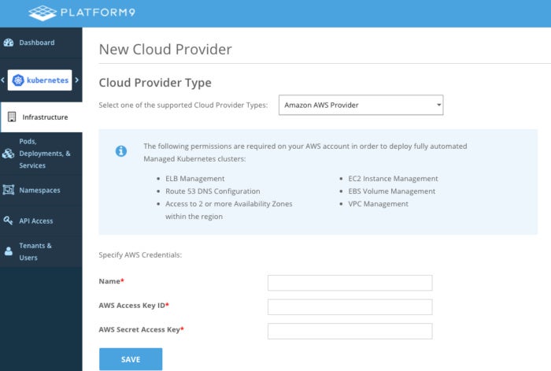Click 'VPC Management' item

(378, 204)
